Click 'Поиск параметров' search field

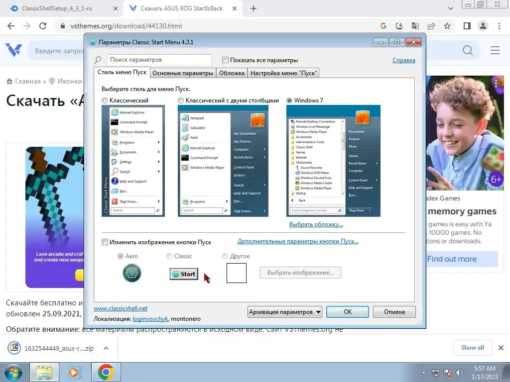pyautogui.click(x=159, y=60)
